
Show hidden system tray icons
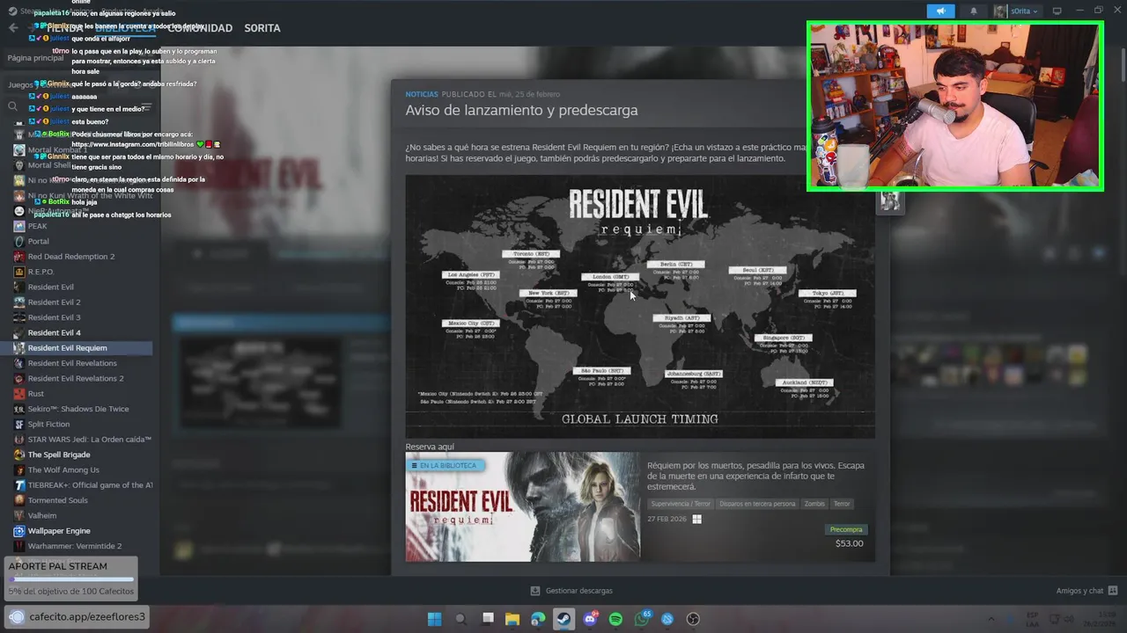pos(991,619)
